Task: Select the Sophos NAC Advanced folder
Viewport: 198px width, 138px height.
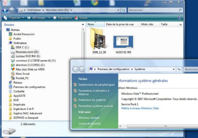Action: pyautogui.click(x=25, y=113)
